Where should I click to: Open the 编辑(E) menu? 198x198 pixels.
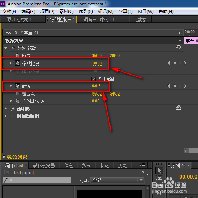pyautogui.click(x=28, y=12)
